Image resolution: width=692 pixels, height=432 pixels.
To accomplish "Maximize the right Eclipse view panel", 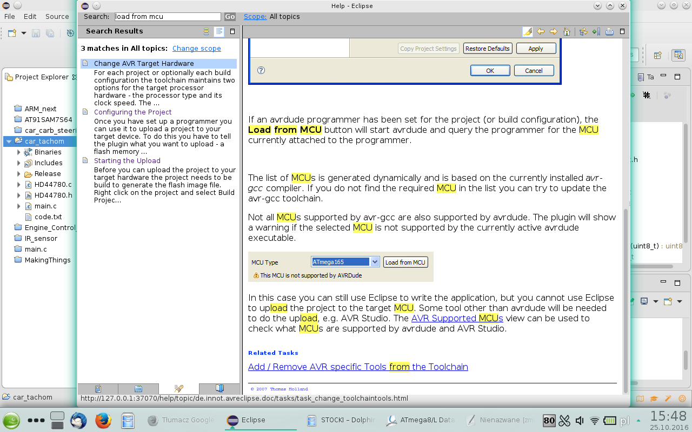I will point(677,77).
